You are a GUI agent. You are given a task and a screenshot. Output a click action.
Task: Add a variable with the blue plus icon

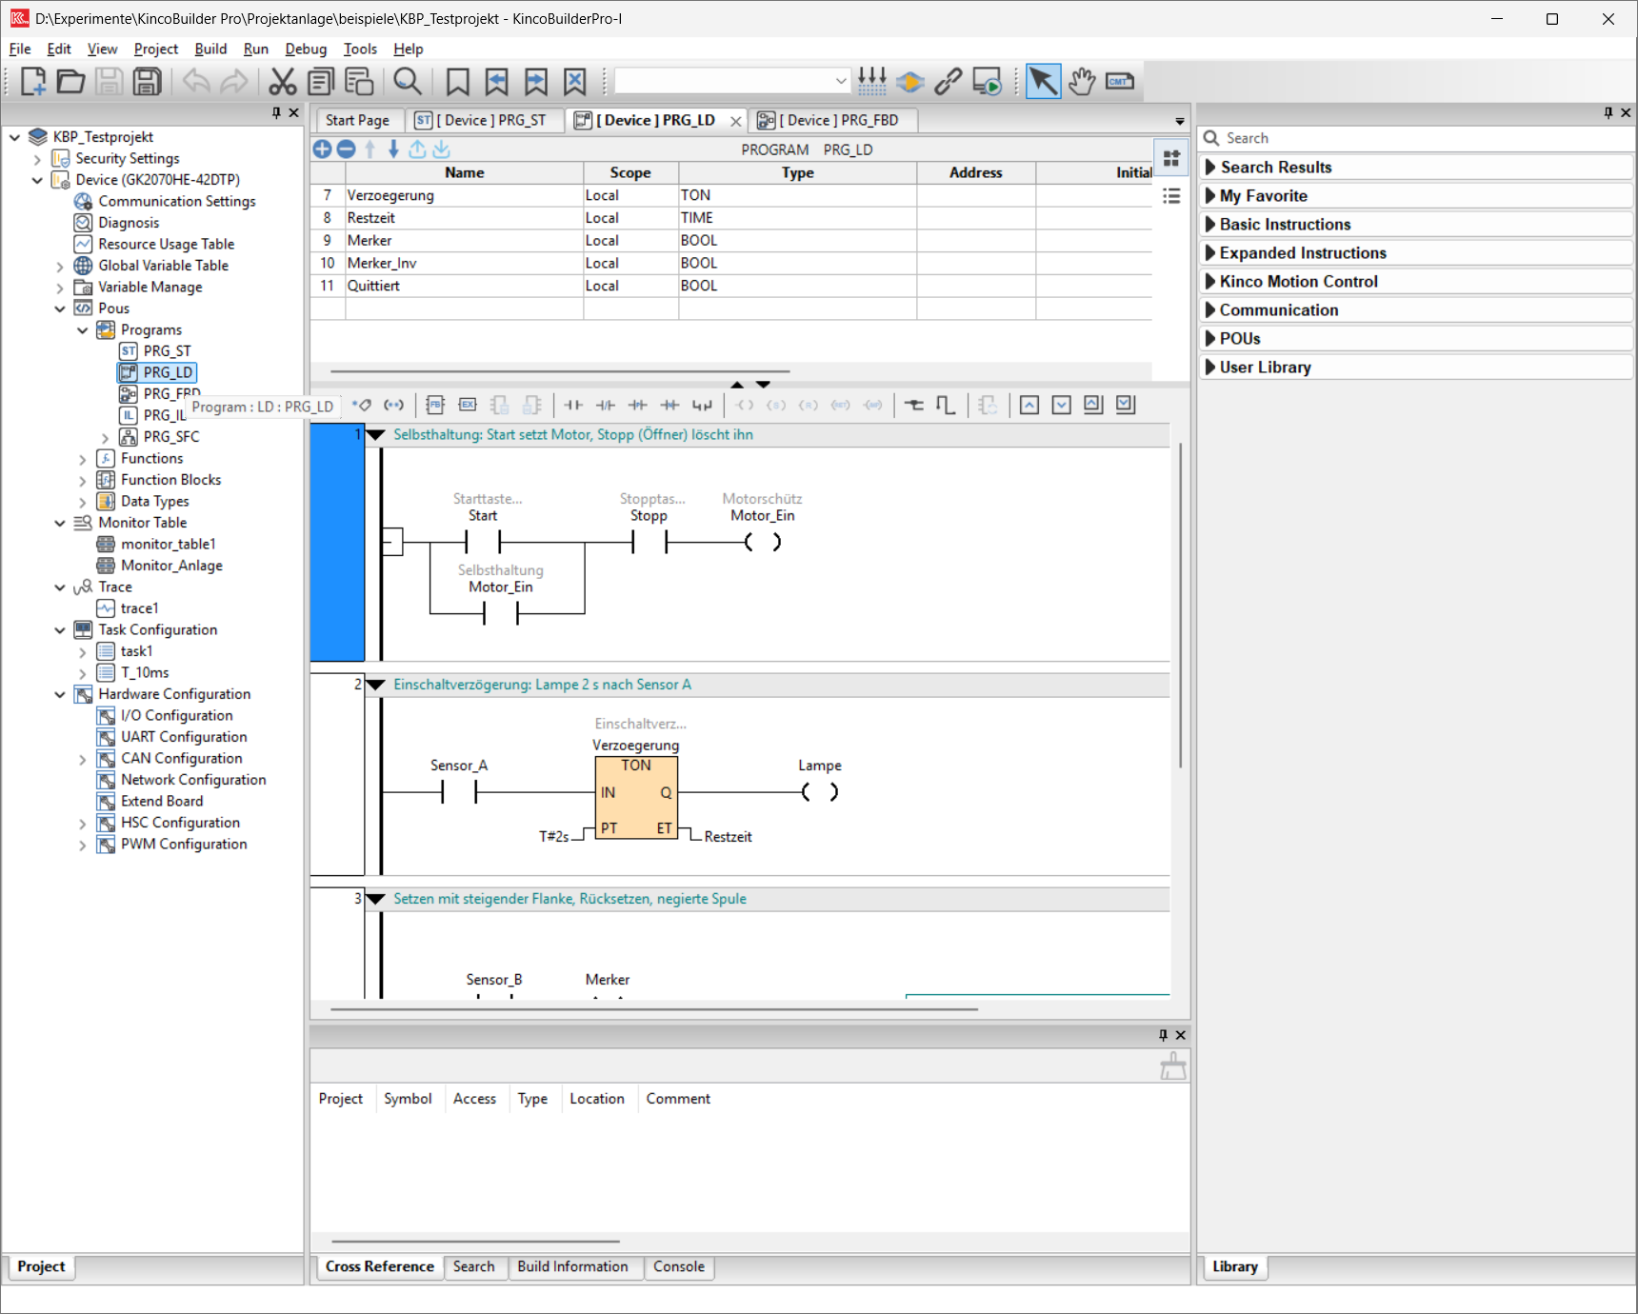point(322,149)
